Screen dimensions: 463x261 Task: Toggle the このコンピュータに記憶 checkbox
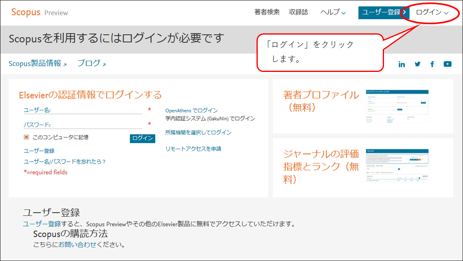click(x=27, y=137)
